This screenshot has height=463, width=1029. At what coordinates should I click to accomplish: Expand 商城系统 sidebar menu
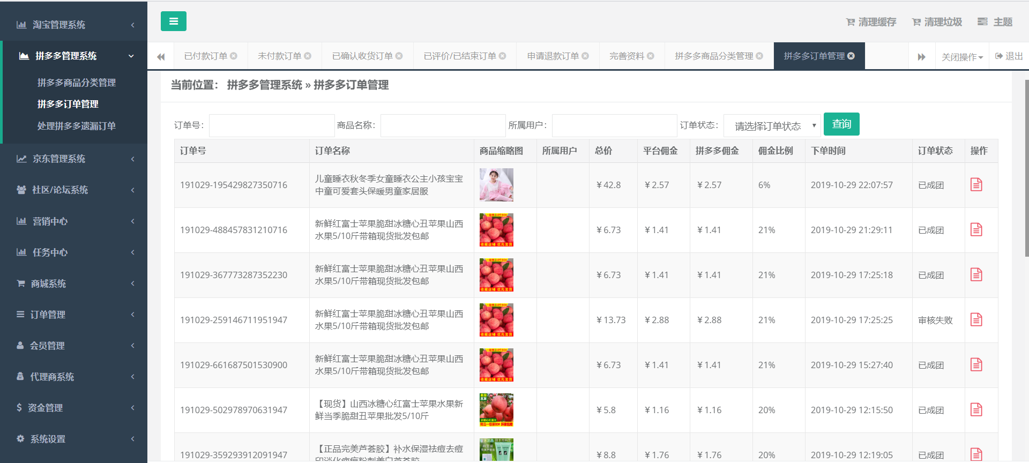point(73,283)
